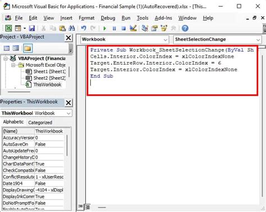Click the Paste clipboard icon
The height and width of the screenshot is (212, 266).
tap(62, 28)
